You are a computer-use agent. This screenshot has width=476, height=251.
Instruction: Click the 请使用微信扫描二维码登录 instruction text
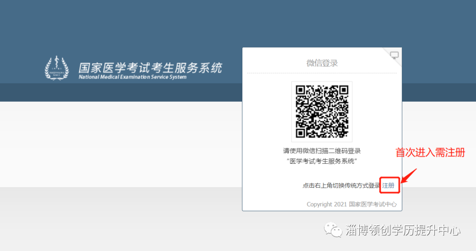(322, 151)
